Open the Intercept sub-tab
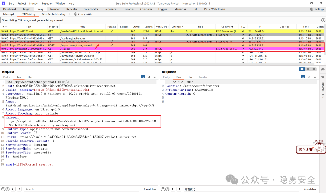Viewport: 326px width, 193px height. click(x=8, y=14)
